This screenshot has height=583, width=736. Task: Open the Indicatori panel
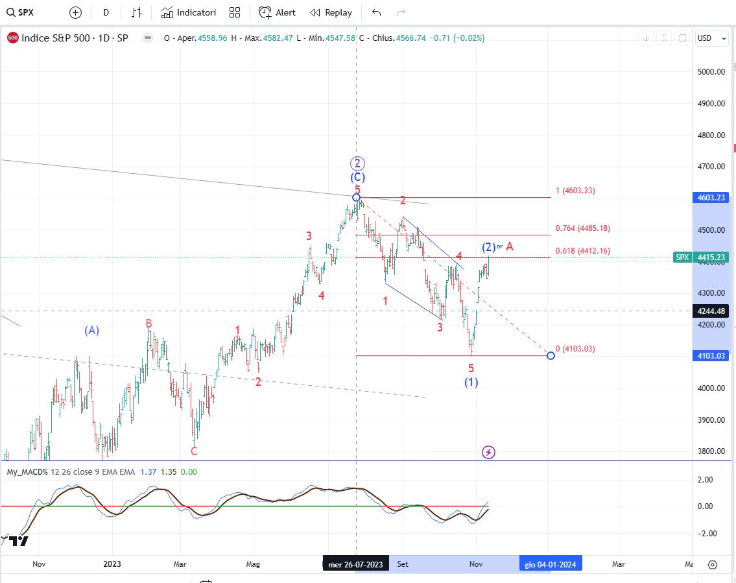tap(188, 13)
